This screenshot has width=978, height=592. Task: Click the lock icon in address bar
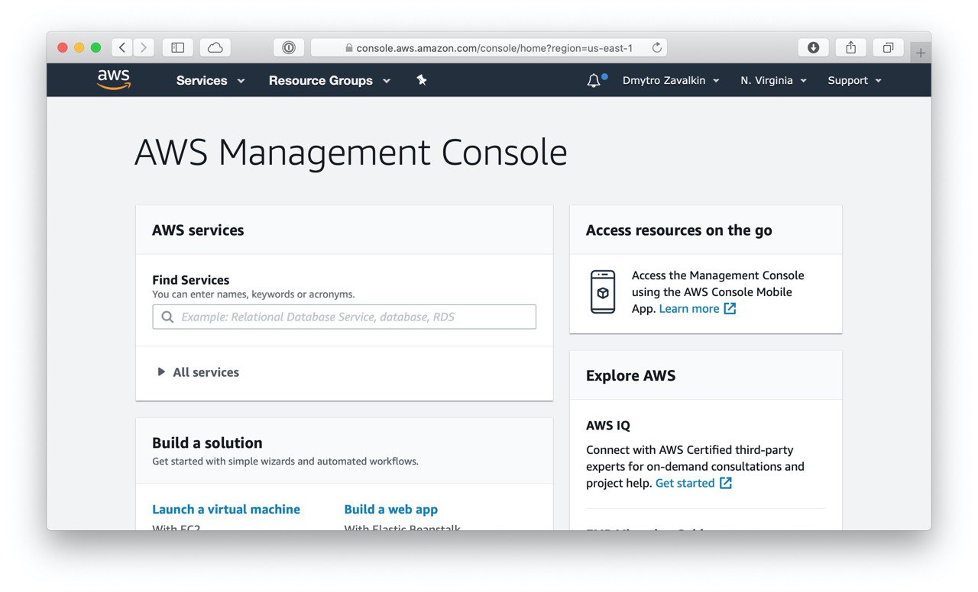pyautogui.click(x=349, y=48)
